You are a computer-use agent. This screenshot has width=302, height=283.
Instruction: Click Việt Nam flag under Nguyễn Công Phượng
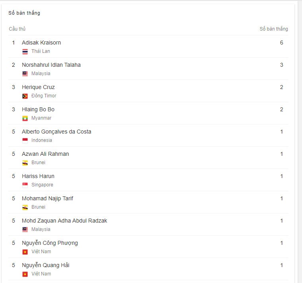pyautogui.click(x=25, y=252)
